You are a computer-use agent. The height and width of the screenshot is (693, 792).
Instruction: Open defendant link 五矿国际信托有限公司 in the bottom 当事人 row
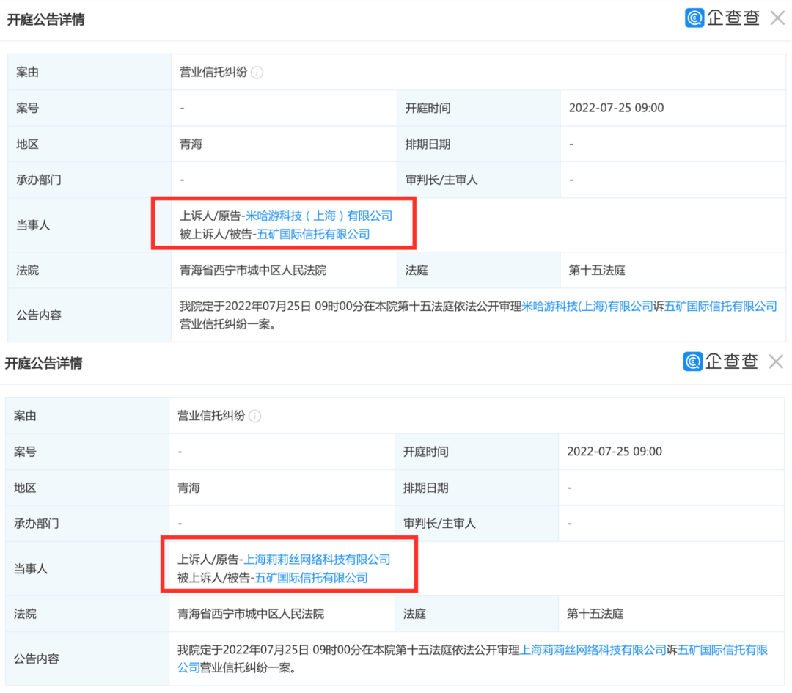[x=311, y=577]
